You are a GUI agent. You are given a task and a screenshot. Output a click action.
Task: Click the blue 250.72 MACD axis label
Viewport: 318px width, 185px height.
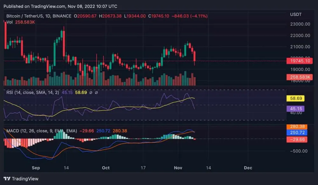[296, 132]
